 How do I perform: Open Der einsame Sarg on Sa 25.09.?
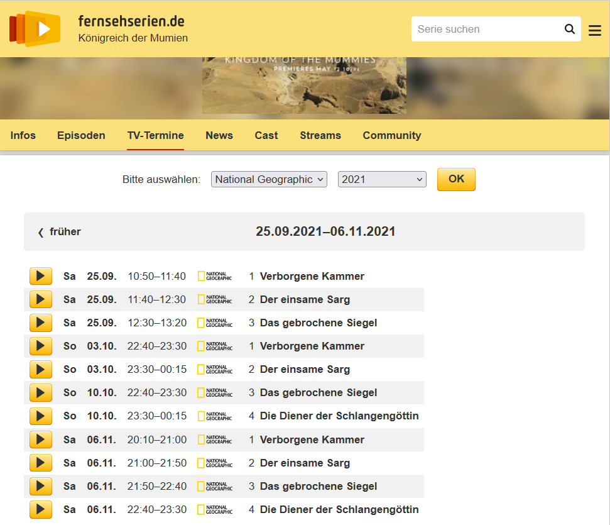tap(305, 299)
